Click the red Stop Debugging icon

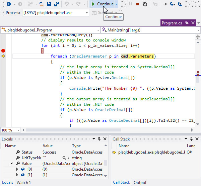pyautogui.click(x=138, y=4)
